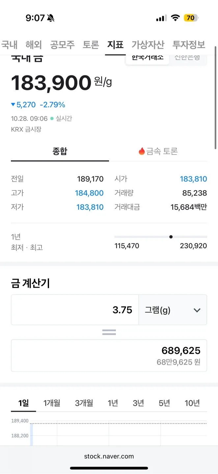Open the 해외 top navigation tab
The width and height of the screenshot is (218, 474).
34,45
